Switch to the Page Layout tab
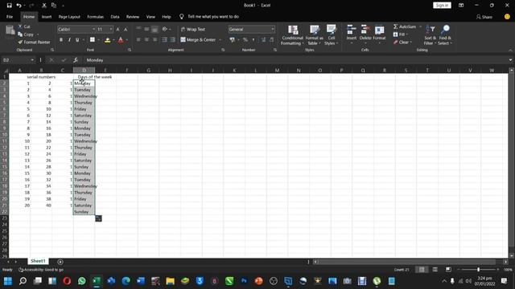This screenshot has height=289, width=515. 69,17
